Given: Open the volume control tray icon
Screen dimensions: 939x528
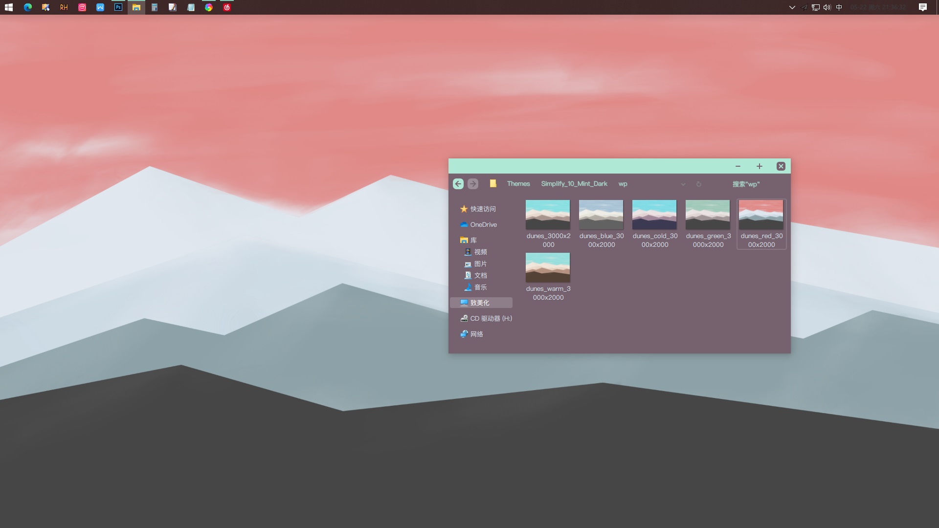Looking at the screenshot, I should (x=827, y=7).
